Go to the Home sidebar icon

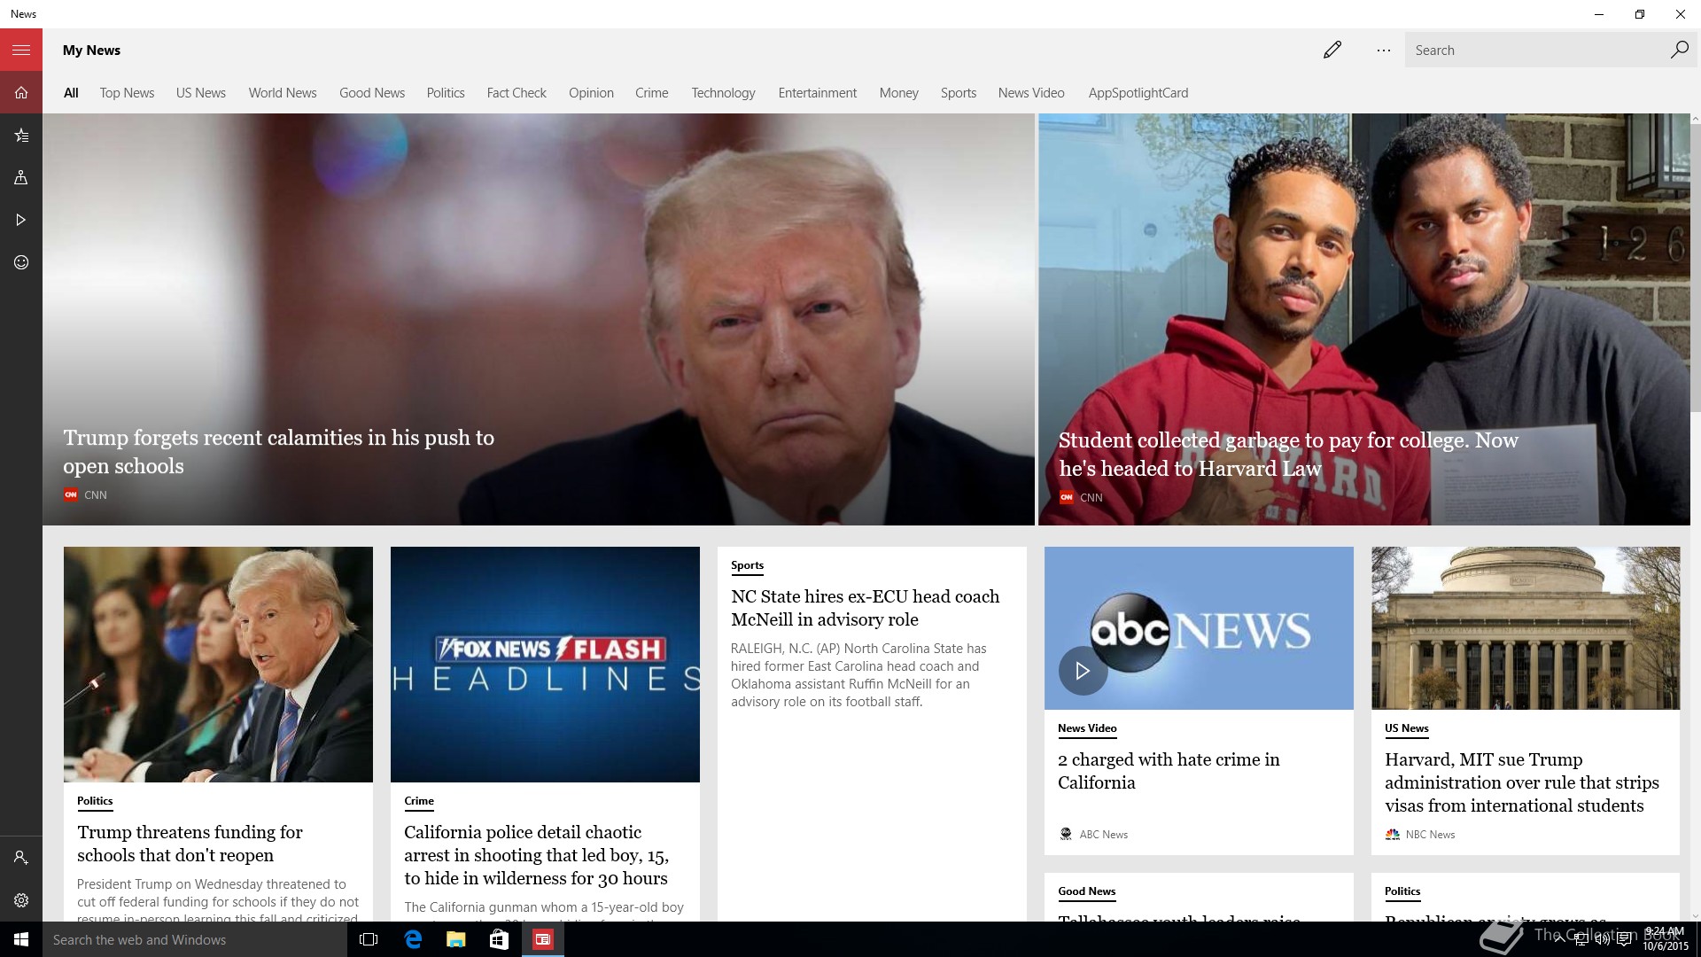click(x=21, y=92)
